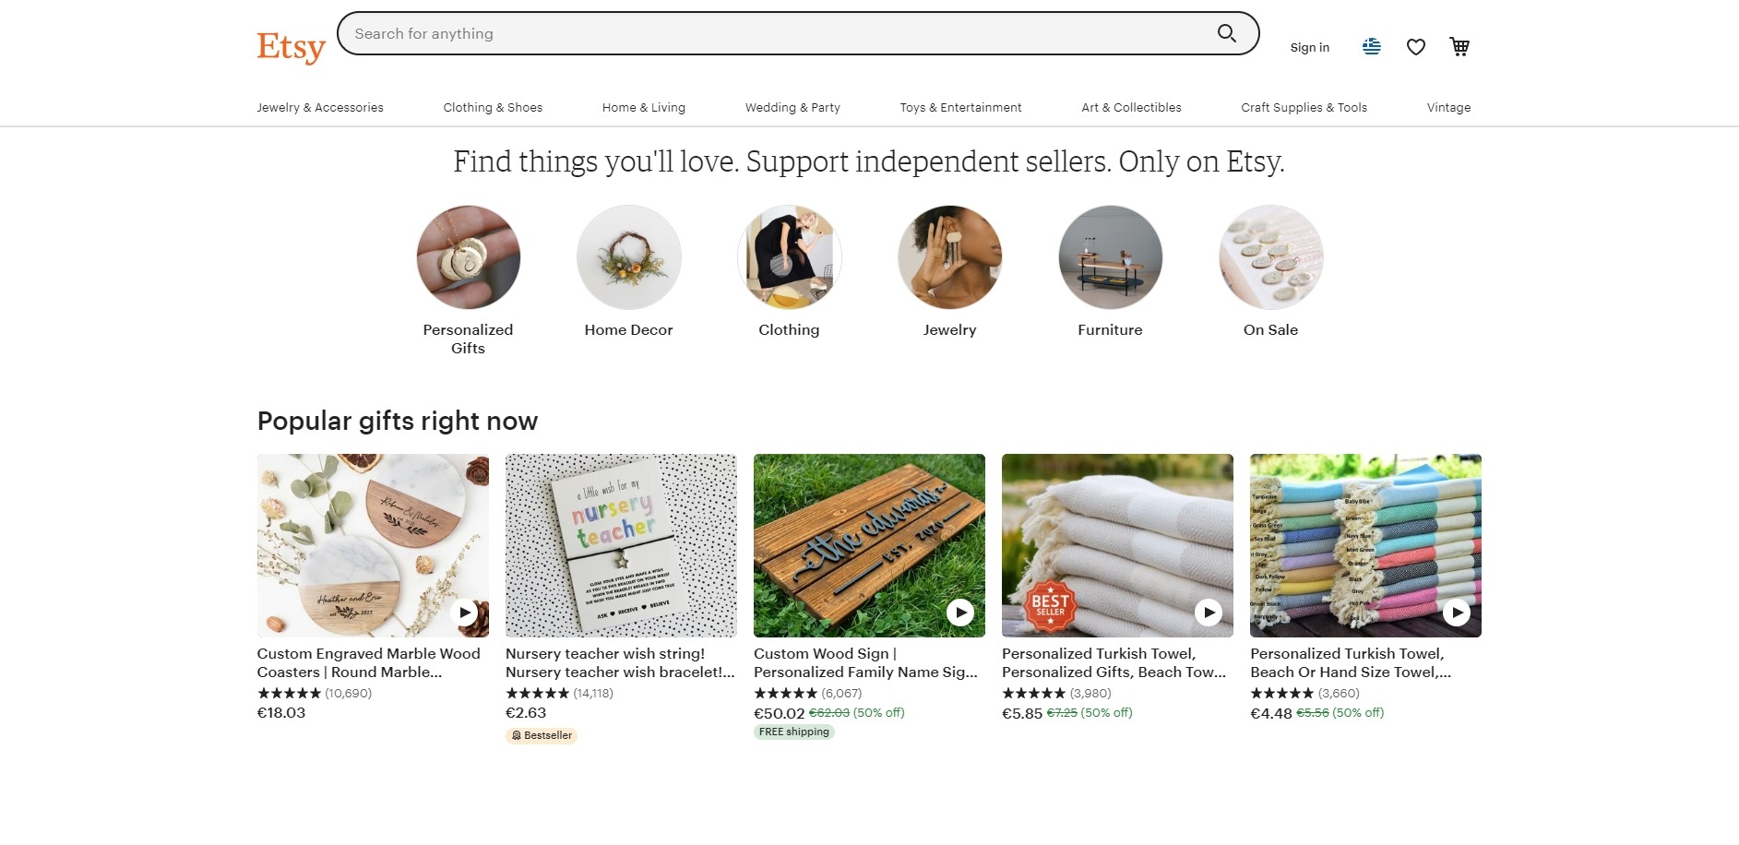Open the Jewelry & Accessories menu
The width and height of the screenshot is (1739, 845).
coord(320,108)
